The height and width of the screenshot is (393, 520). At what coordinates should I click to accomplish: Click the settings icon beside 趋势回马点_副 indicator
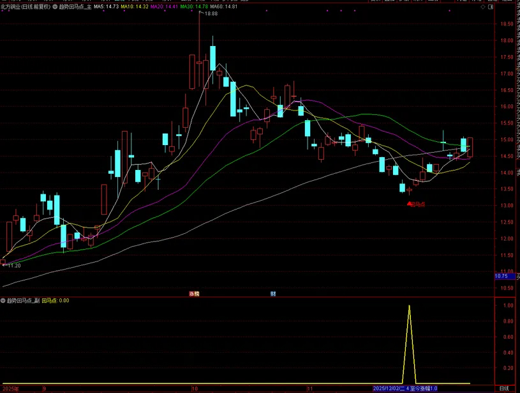(x=3, y=300)
